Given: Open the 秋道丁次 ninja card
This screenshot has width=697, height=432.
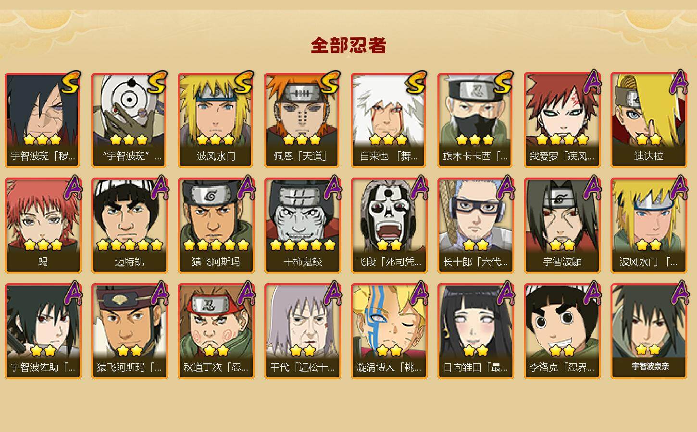Looking at the screenshot, I should tap(216, 331).
